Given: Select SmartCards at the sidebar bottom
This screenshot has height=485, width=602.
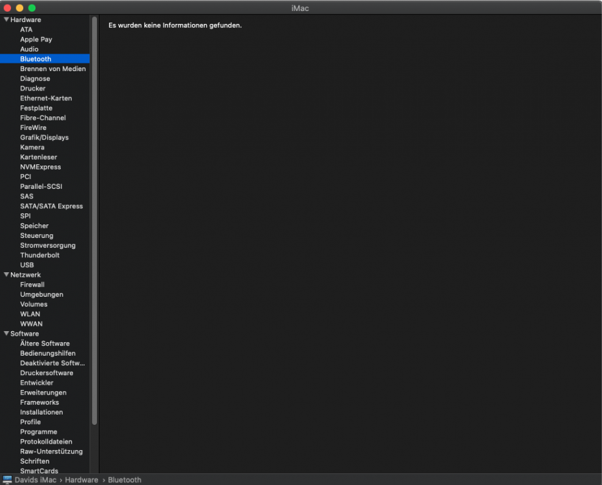Looking at the screenshot, I should pos(39,471).
